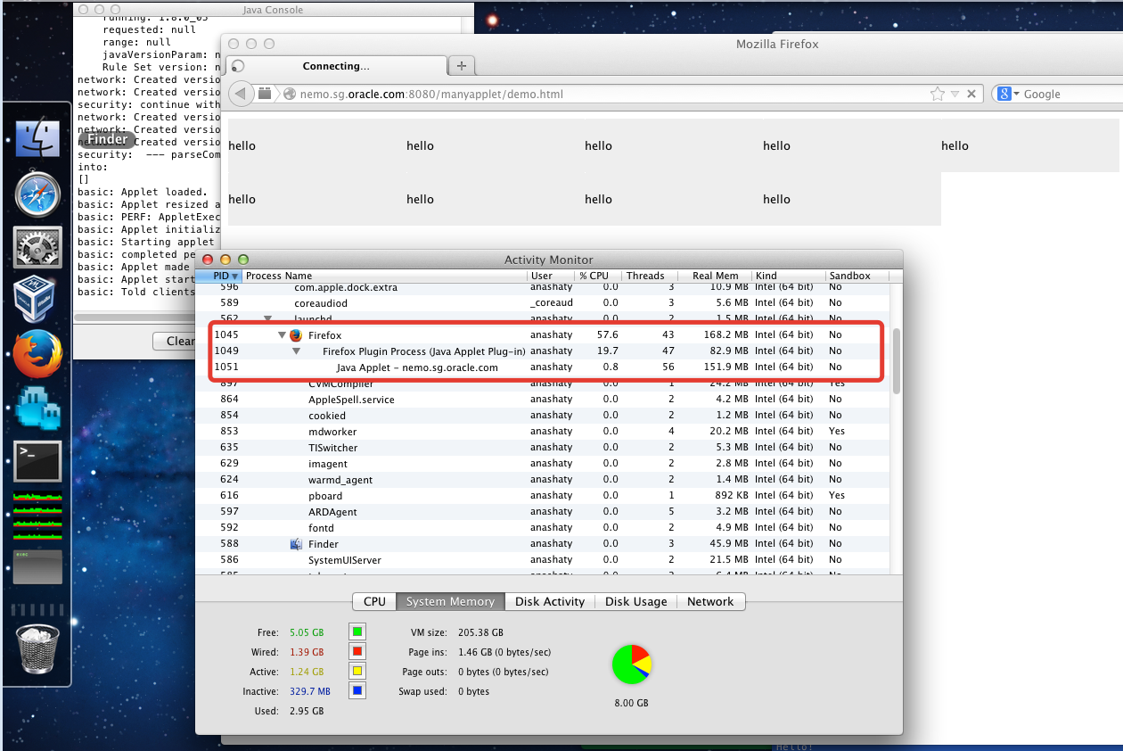
Task: Open a new Firefox tab
Action: 461,66
